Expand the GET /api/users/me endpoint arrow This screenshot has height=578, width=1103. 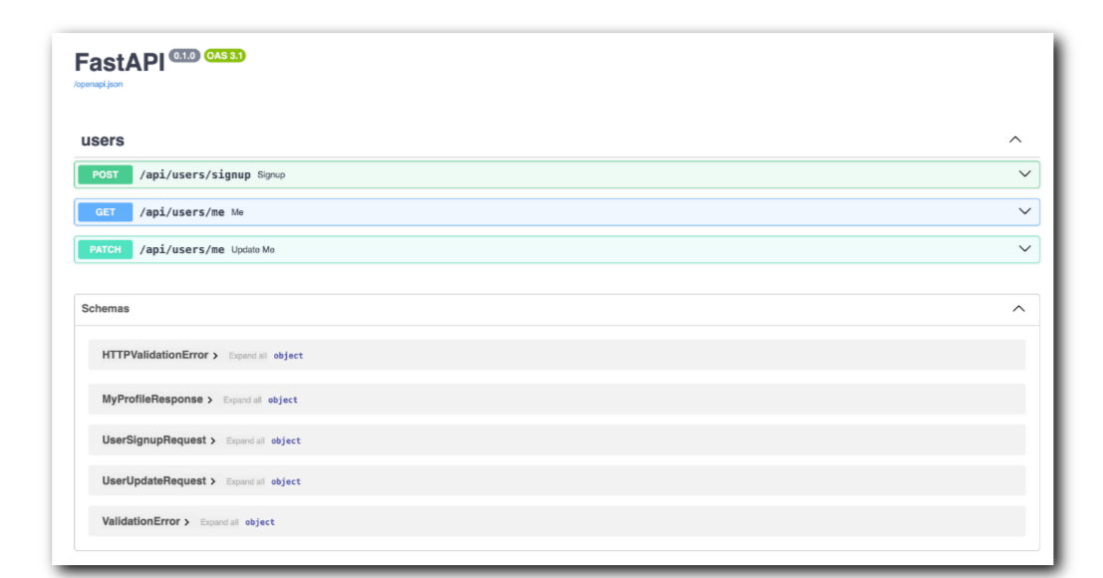[x=1025, y=211]
